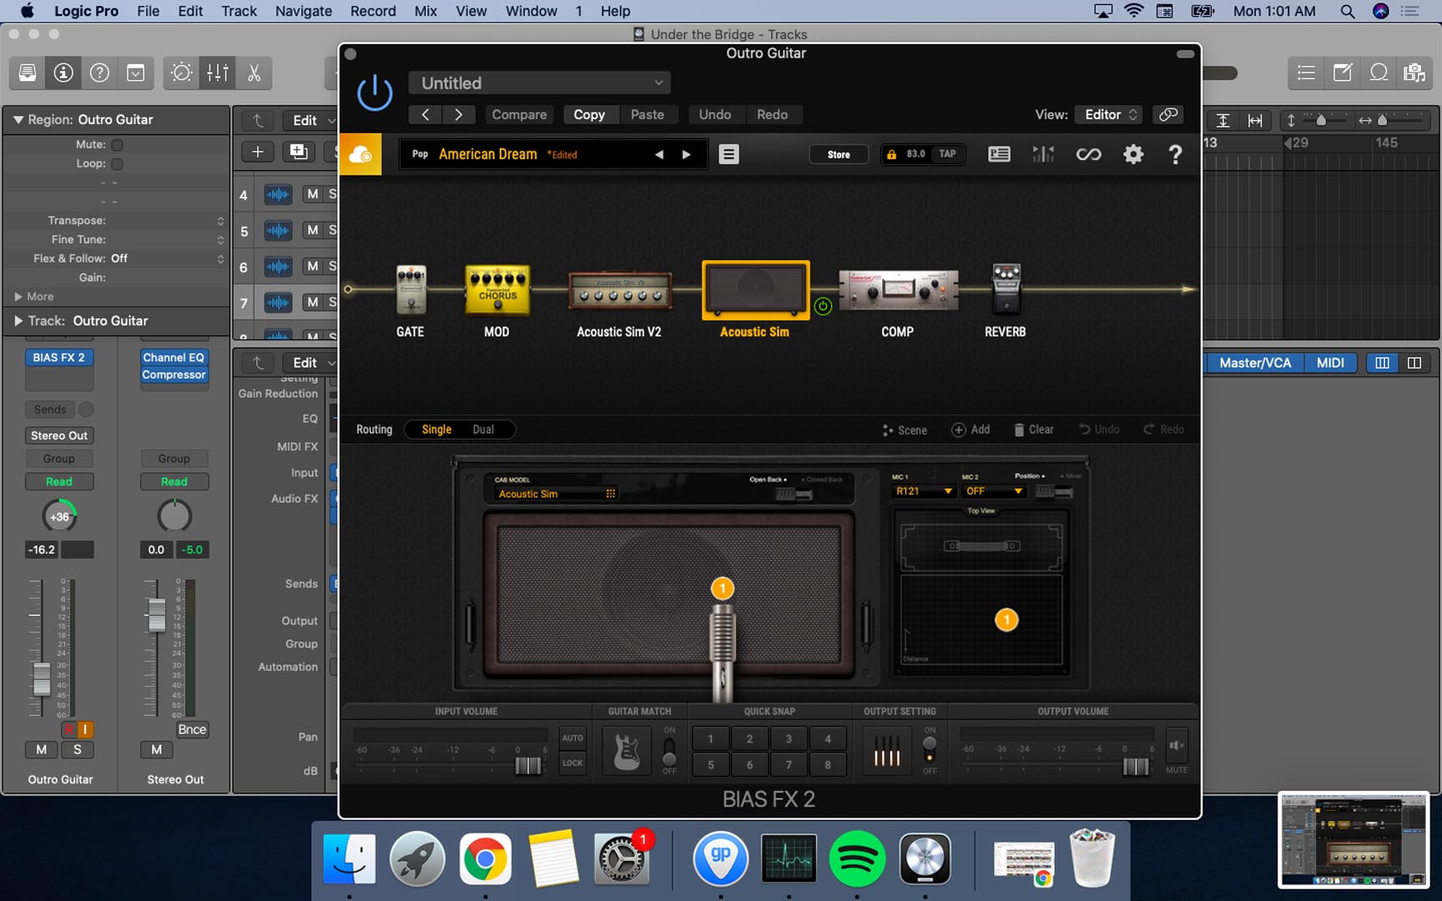Toggle the plugin power bypass button

click(x=375, y=93)
